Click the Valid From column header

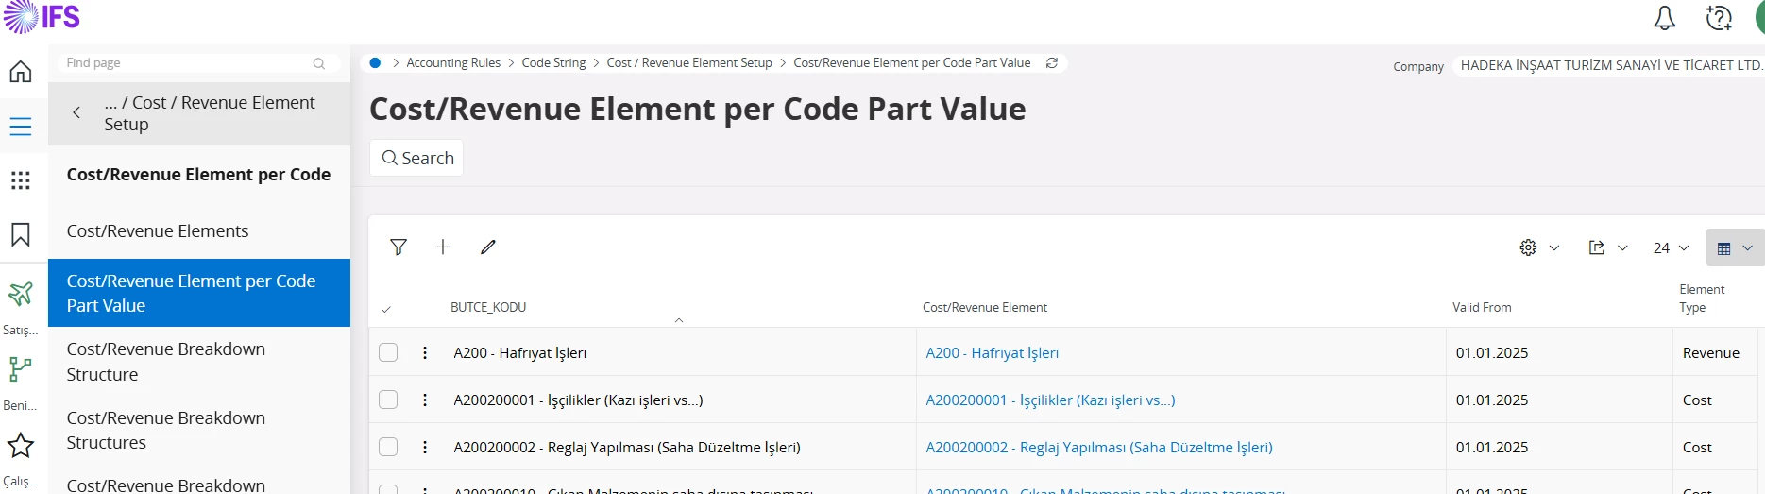point(1482,307)
